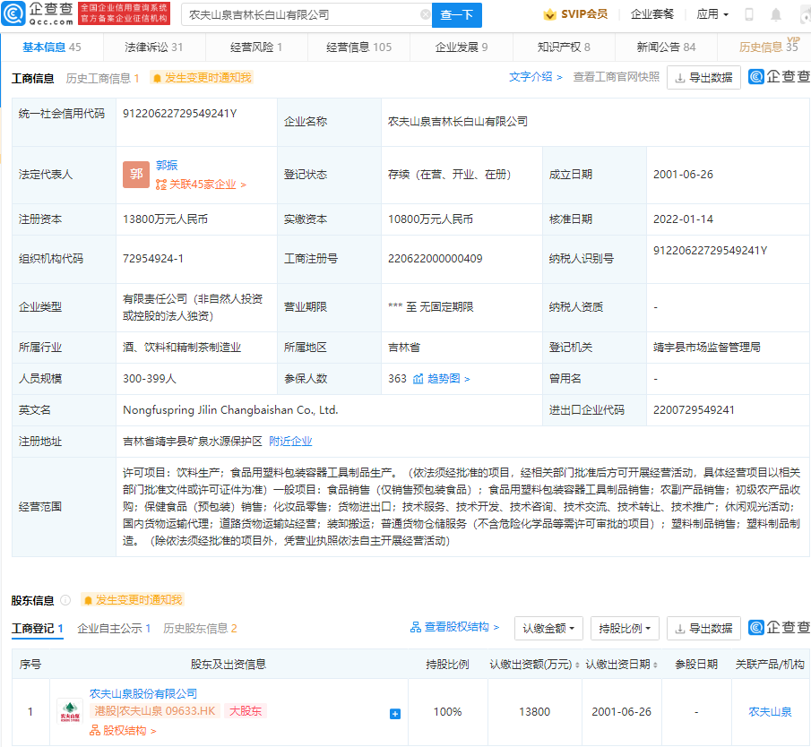Image resolution: width=811 pixels, height=747 pixels.
Task: Click the 企业名称 value 农夫山泉吉林长白山有限公司
Action: (x=458, y=122)
